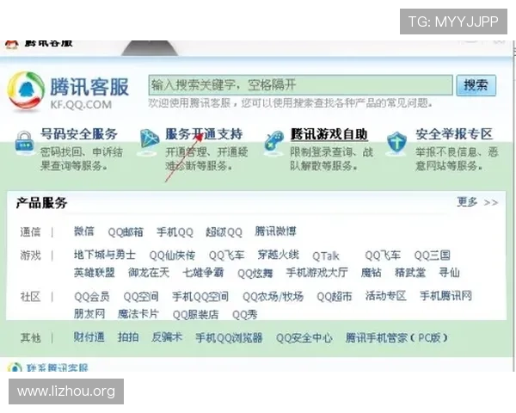
Task: Open the QQ炫舞 game link
Action: tap(255, 274)
